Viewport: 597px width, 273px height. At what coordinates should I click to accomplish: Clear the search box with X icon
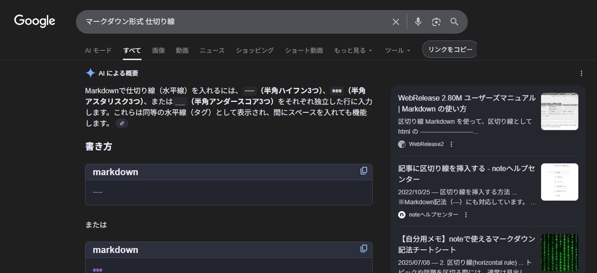coord(396,22)
